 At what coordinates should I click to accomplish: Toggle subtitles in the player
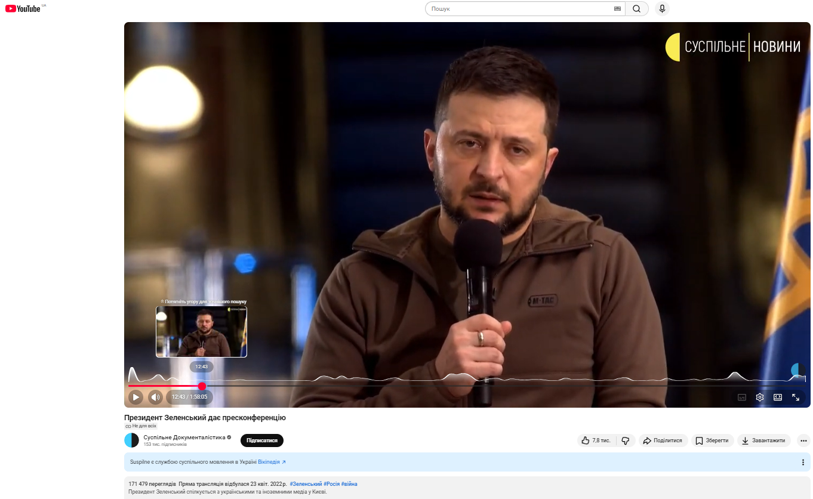click(742, 397)
